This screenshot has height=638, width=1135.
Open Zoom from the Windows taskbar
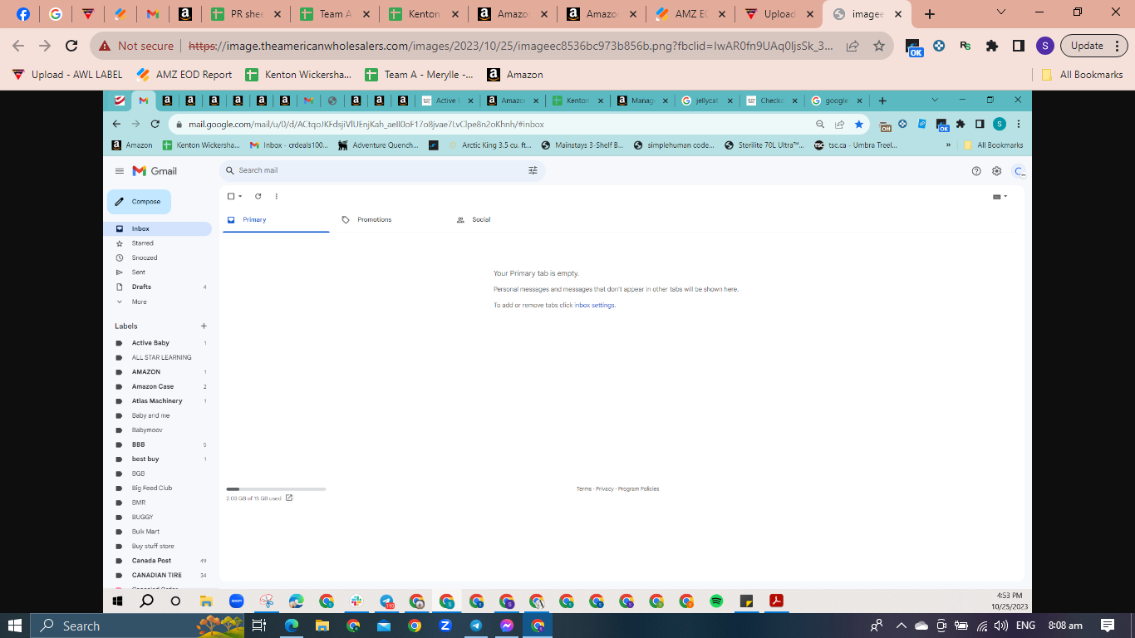445,626
